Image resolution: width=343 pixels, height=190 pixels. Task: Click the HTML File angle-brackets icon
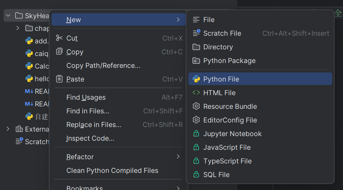tap(196, 92)
